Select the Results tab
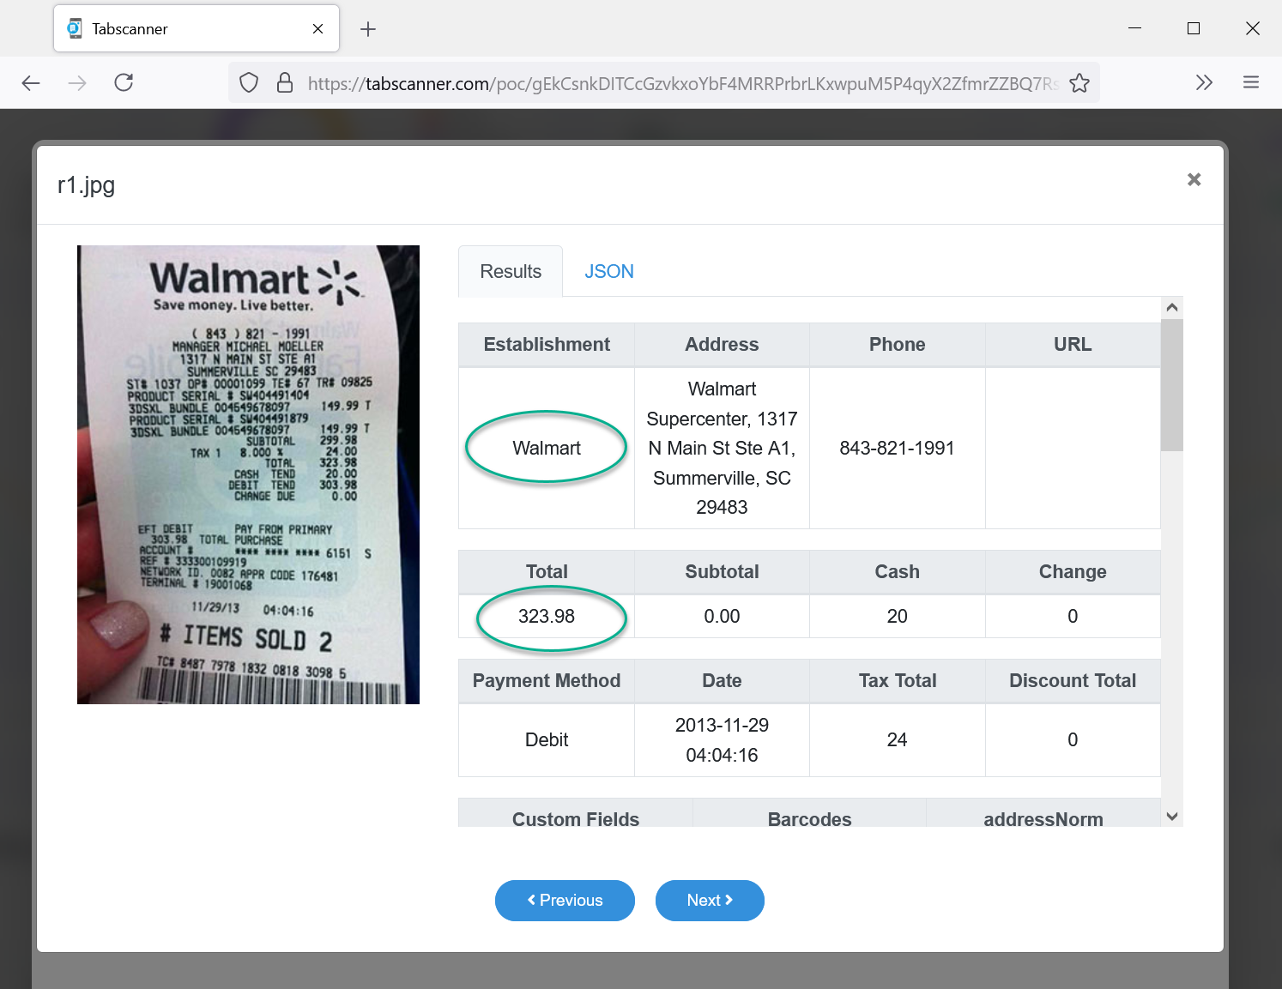1282x989 pixels. click(511, 272)
